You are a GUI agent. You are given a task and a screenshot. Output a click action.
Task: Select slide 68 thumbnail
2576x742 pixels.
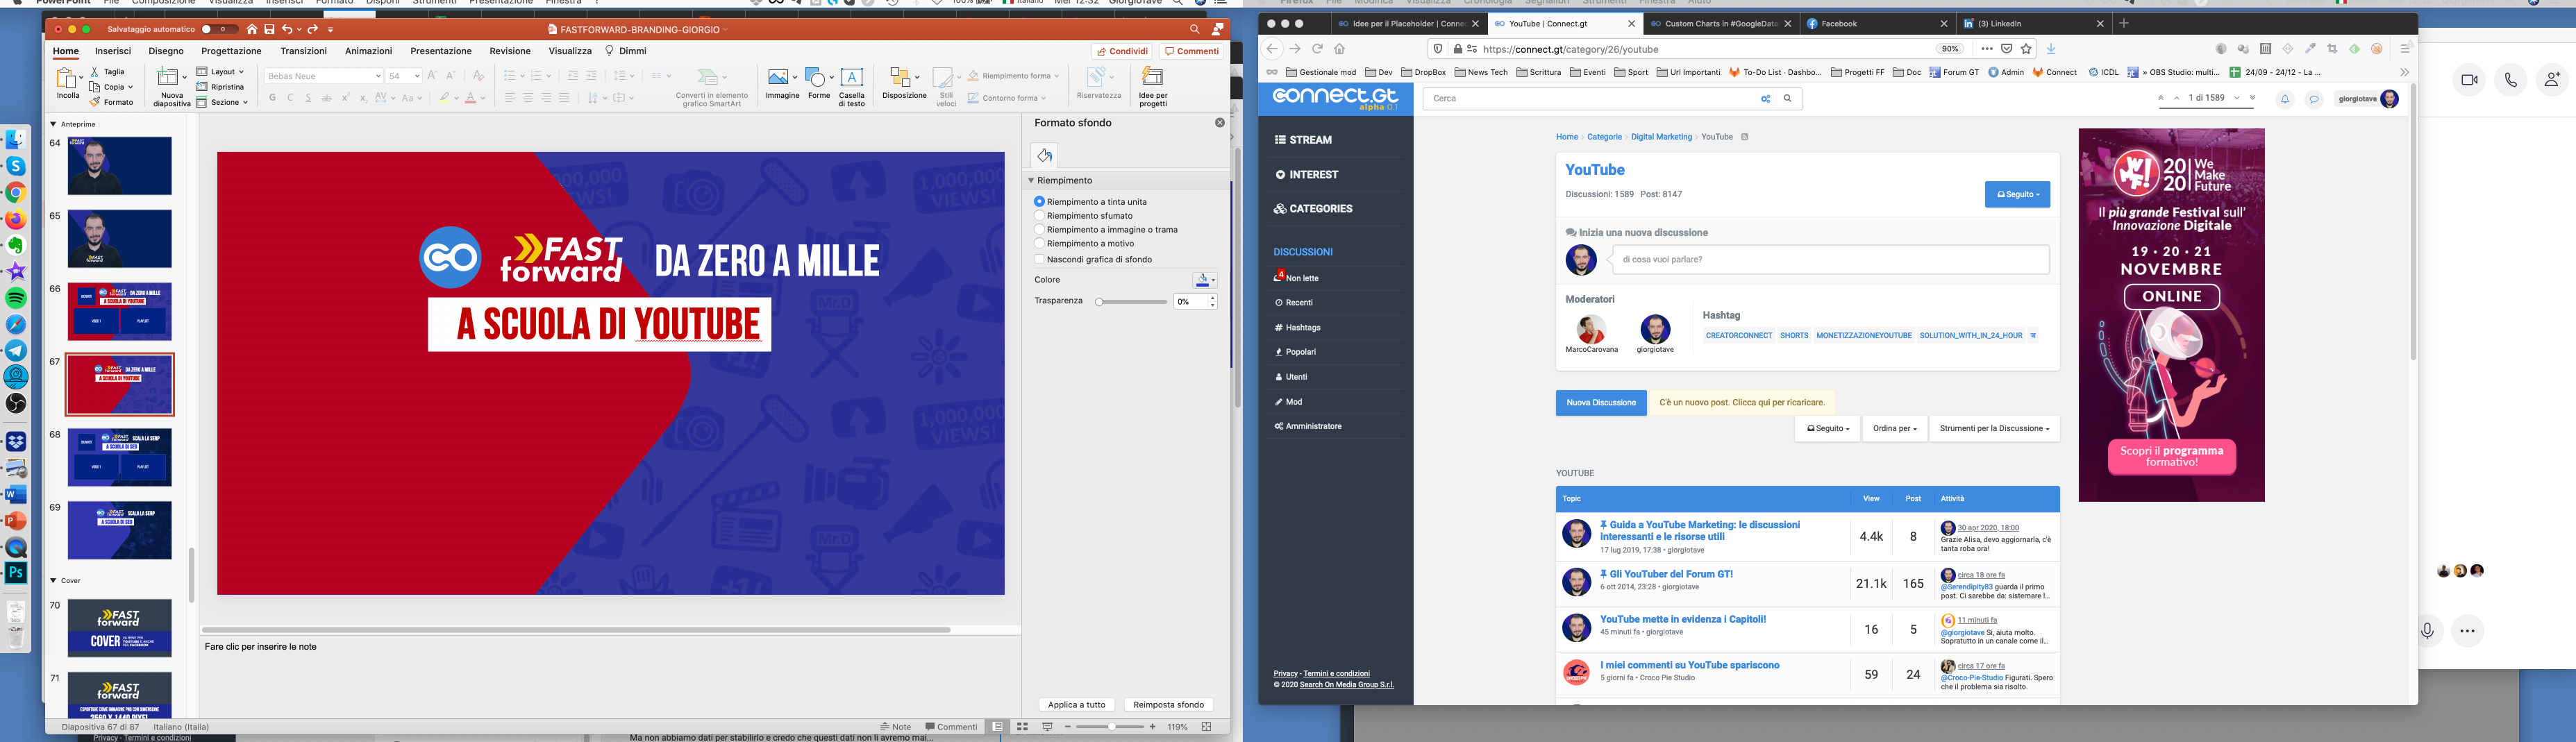120,457
